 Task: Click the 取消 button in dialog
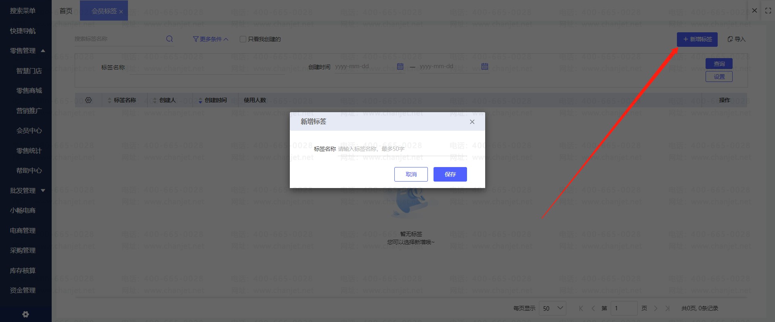pos(411,174)
